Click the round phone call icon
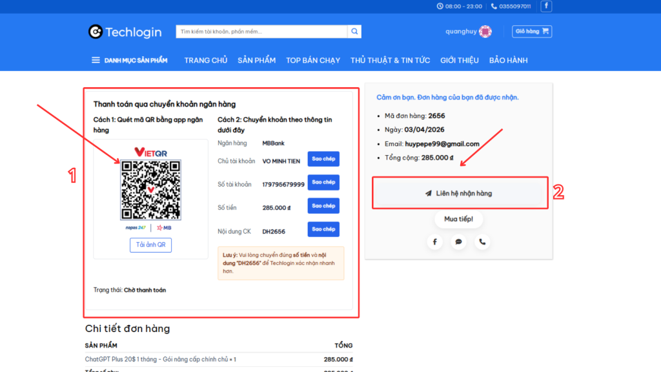 [482, 242]
